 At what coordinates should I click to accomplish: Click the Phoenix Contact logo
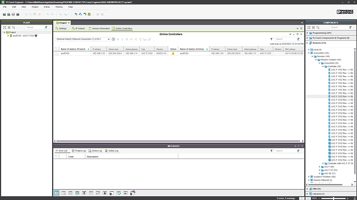click(x=345, y=12)
